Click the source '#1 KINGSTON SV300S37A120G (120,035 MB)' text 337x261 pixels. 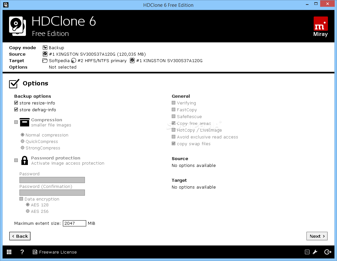(97, 54)
